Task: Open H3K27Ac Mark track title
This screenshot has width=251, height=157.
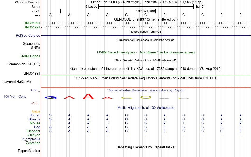Action: tap(146, 78)
